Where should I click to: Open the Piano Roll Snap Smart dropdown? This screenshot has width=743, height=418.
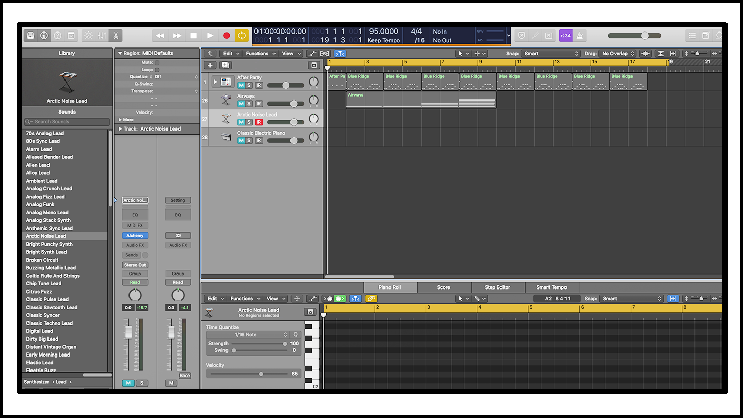tap(632, 298)
